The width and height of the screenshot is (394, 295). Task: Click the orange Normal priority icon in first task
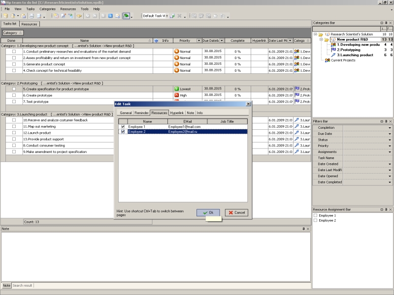click(176, 51)
